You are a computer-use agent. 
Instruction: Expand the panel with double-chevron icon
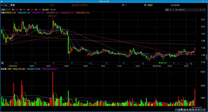click(2, 63)
